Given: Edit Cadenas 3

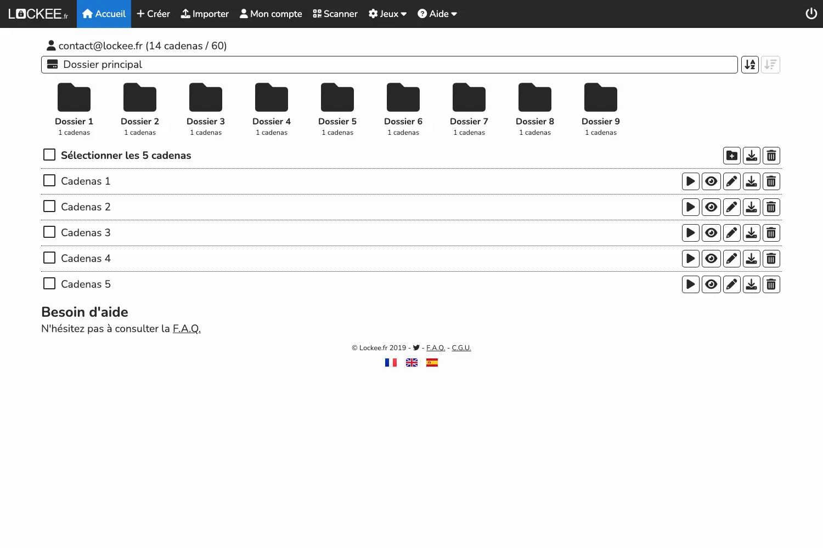Looking at the screenshot, I should 732,233.
